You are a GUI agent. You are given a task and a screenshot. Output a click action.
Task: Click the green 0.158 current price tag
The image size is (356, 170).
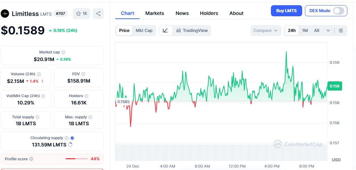(335, 86)
